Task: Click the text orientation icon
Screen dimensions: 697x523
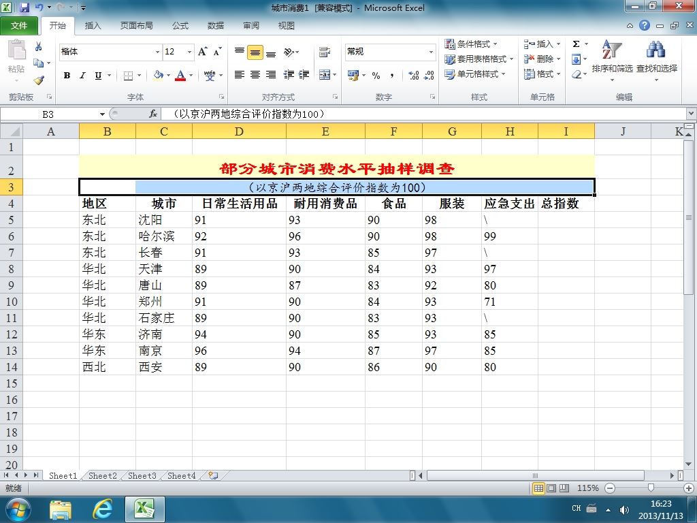Action: (x=289, y=52)
